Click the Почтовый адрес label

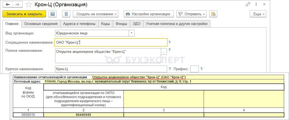click(27, 82)
